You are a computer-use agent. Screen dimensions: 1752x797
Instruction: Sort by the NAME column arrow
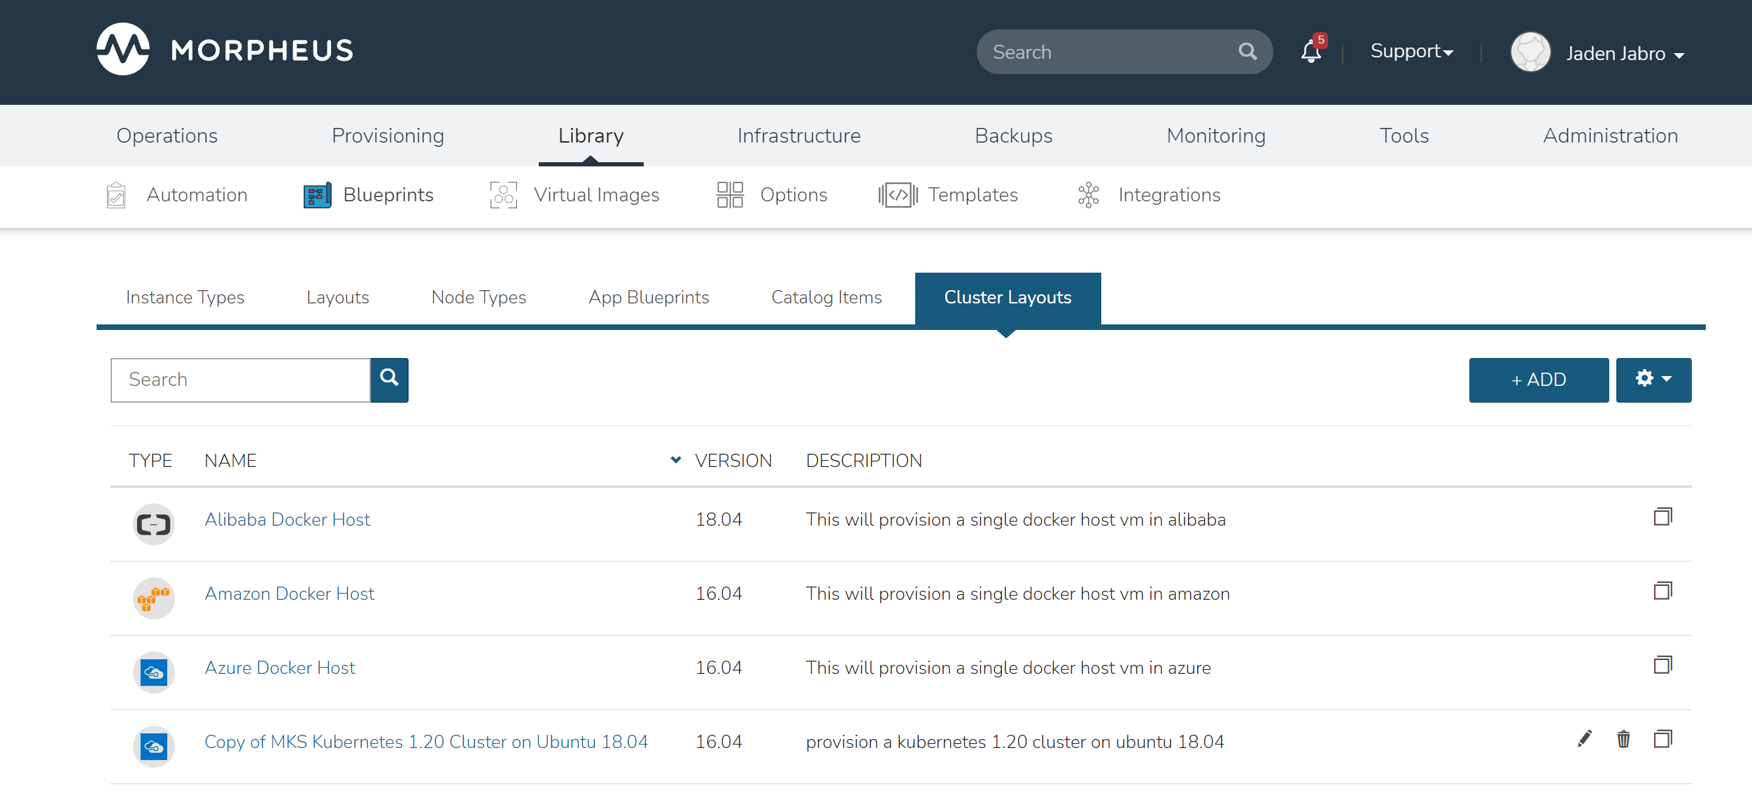pyautogui.click(x=675, y=460)
